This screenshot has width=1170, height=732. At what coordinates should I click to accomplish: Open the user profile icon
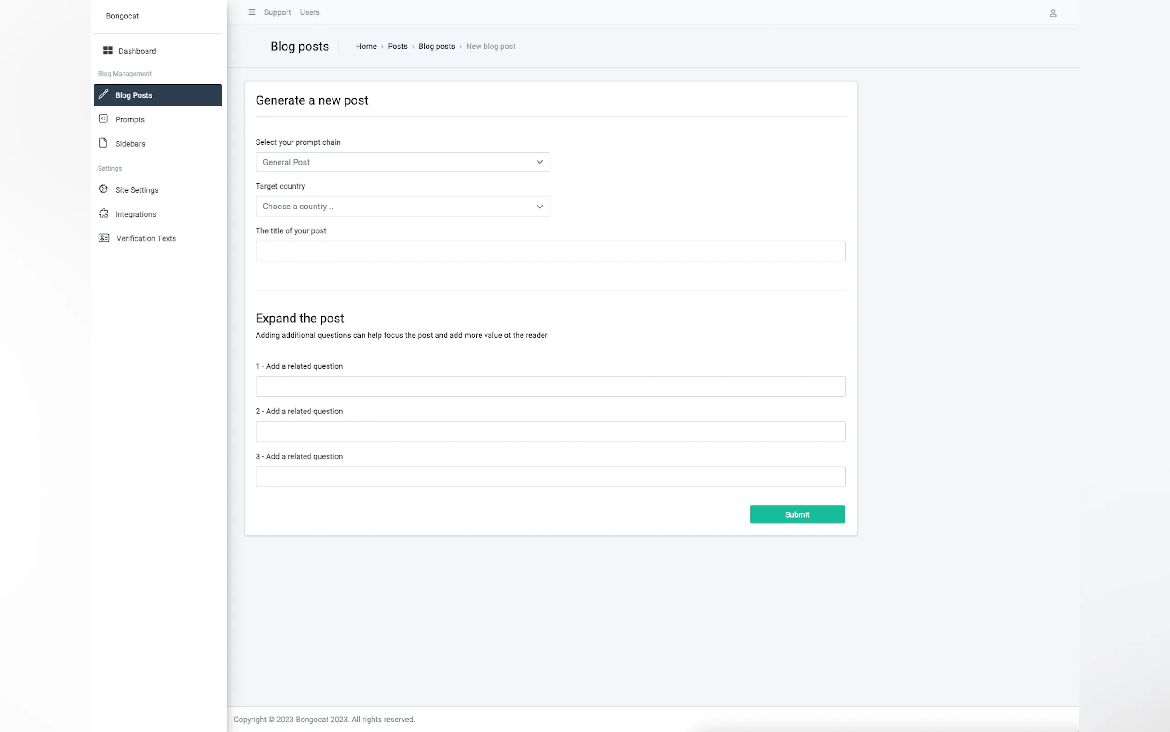1053,13
